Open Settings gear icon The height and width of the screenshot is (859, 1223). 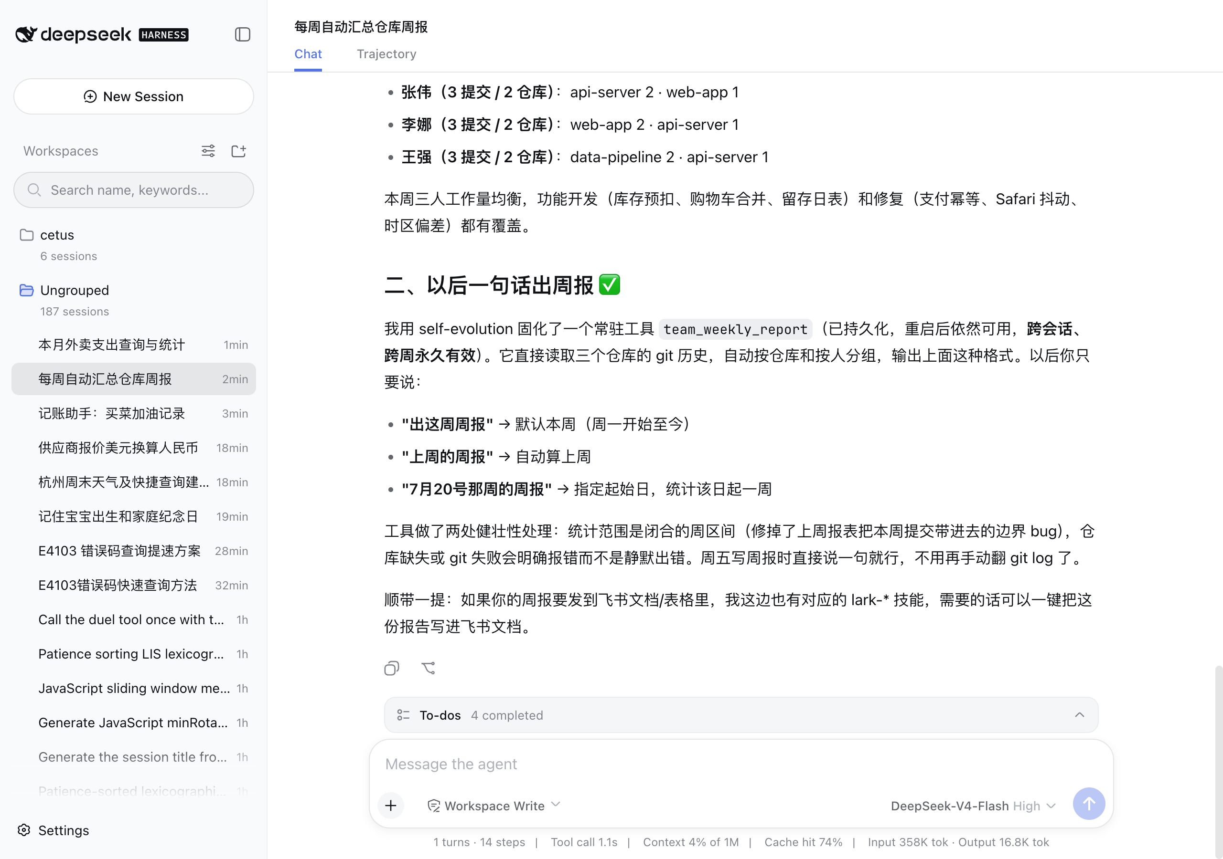pyautogui.click(x=24, y=830)
